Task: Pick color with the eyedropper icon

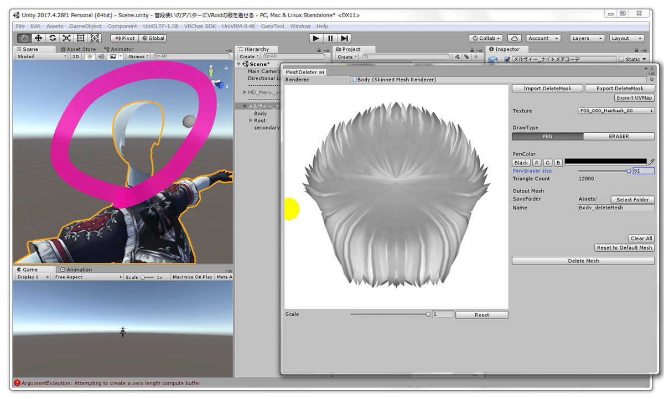Action: click(651, 162)
